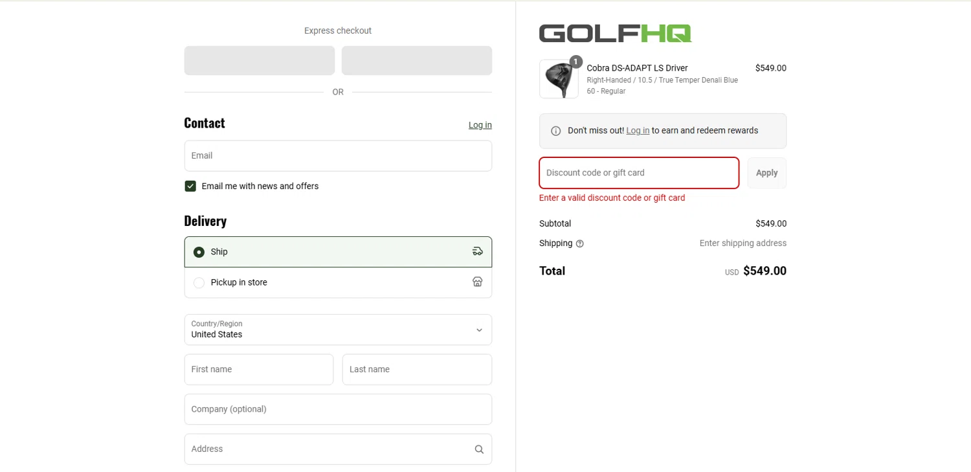
Task: Focus the Email input field
Action: [x=338, y=156]
